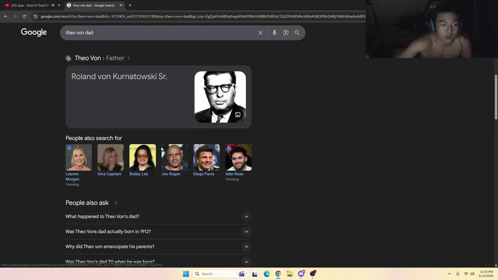This screenshot has height=280, width=498.
Task: Open OBS Studio from the taskbar
Action: 312,274
